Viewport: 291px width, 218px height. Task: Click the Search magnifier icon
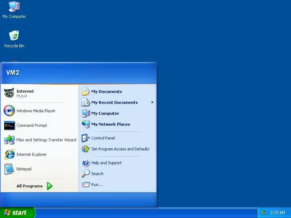[x=85, y=174]
